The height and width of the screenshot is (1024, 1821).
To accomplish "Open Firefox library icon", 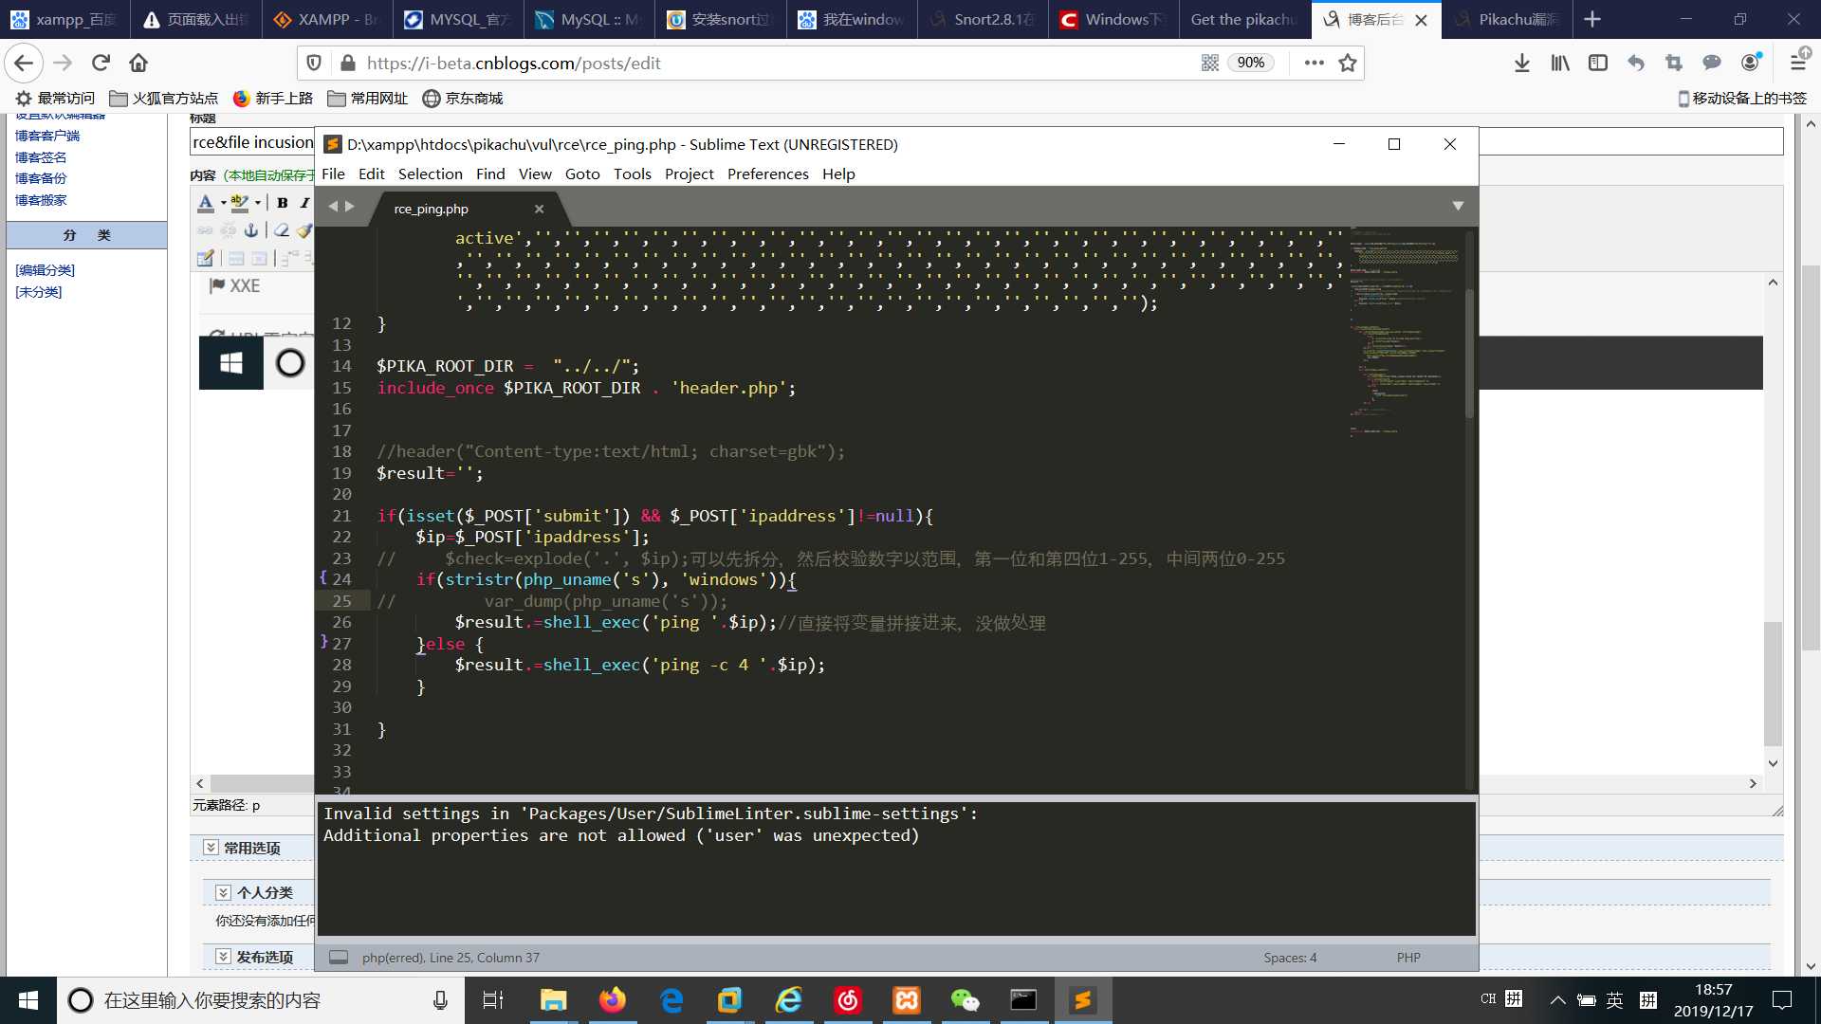I will pos(1560,63).
